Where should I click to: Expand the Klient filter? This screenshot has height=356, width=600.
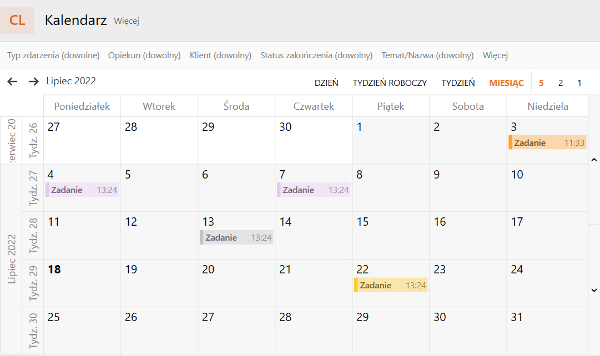click(220, 55)
